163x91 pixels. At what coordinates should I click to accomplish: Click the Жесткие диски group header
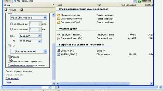(x=68, y=29)
